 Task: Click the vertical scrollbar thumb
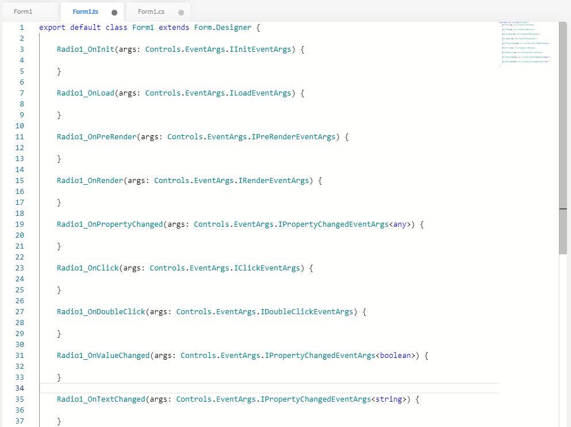[x=563, y=138]
